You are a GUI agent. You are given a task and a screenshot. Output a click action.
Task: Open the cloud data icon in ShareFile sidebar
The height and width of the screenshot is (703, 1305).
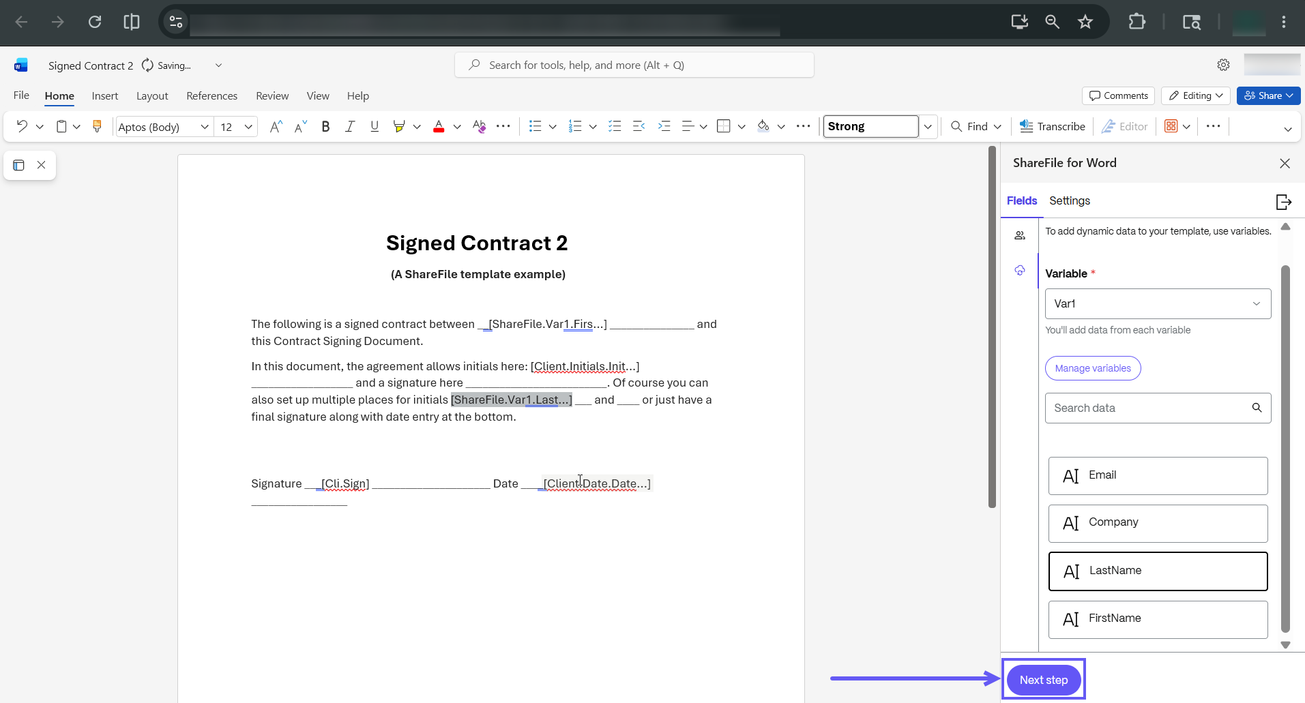point(1020,271)
